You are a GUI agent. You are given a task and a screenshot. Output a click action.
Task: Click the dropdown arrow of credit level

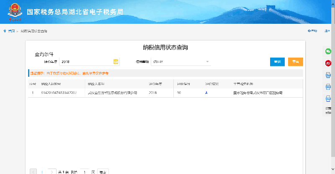[207, 62]
